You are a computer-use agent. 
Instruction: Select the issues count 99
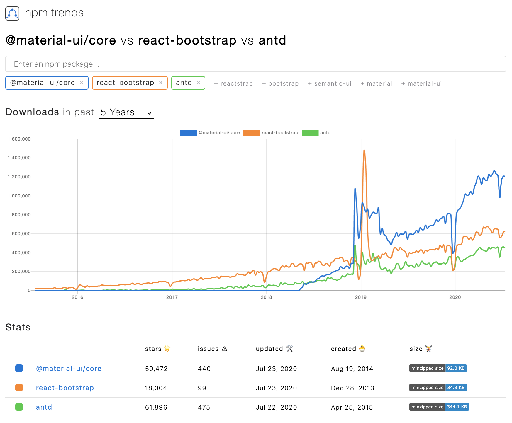202,388
